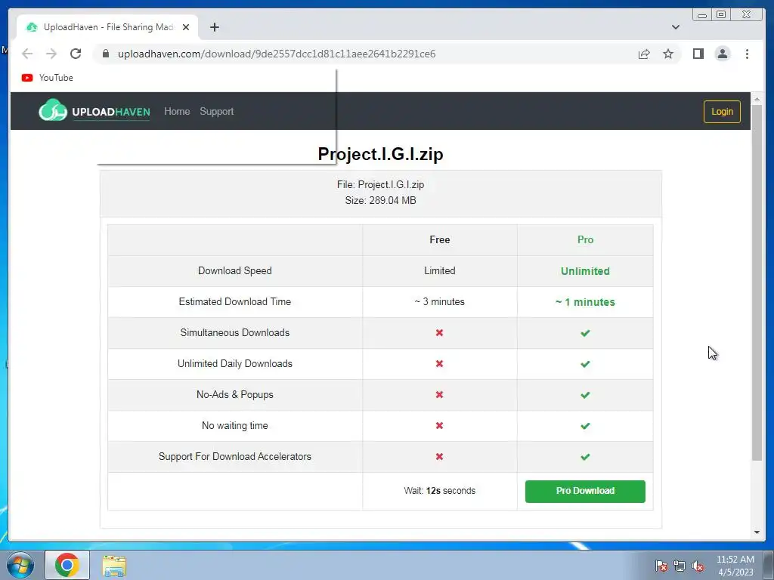Select the UploadHaven browser tab
This screenshot has width=774, height=580.
(107, 27)
